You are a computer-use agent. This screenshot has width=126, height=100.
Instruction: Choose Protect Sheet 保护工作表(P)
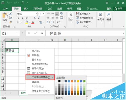[x=40, y=73]
